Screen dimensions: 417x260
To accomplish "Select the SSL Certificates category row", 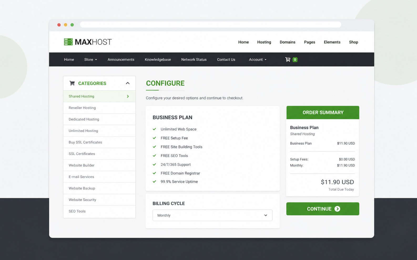I will tap(99, 154).
